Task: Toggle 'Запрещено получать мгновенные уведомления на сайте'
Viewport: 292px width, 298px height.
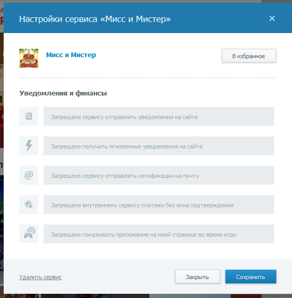Action: 159,146
